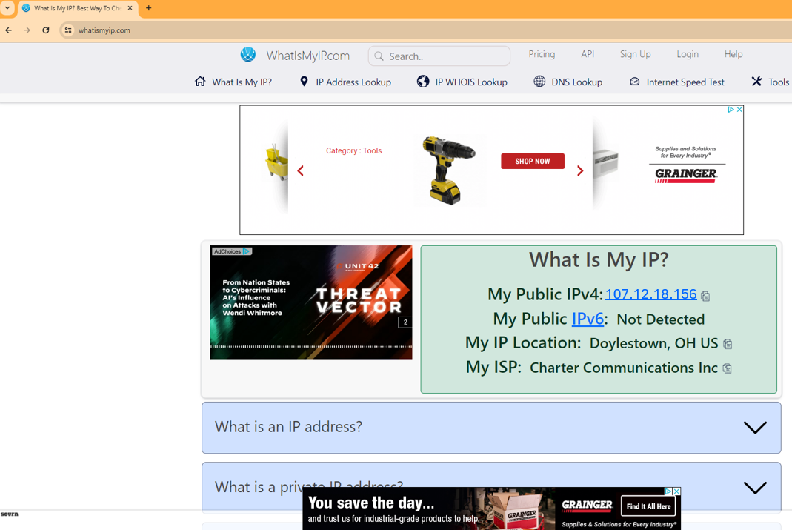Close the What Is My IP browser tab
792x530 pixels.
[x=130, y=8]
